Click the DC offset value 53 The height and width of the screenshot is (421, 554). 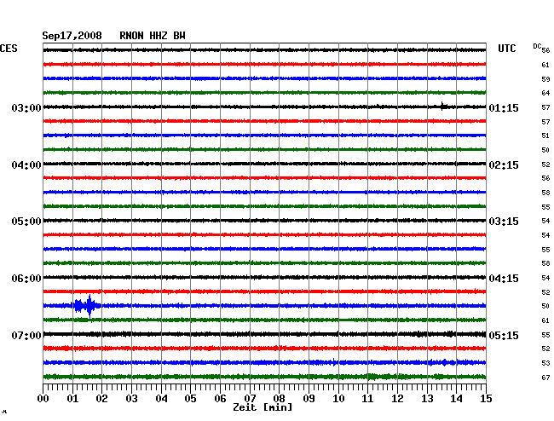[545, 363]
